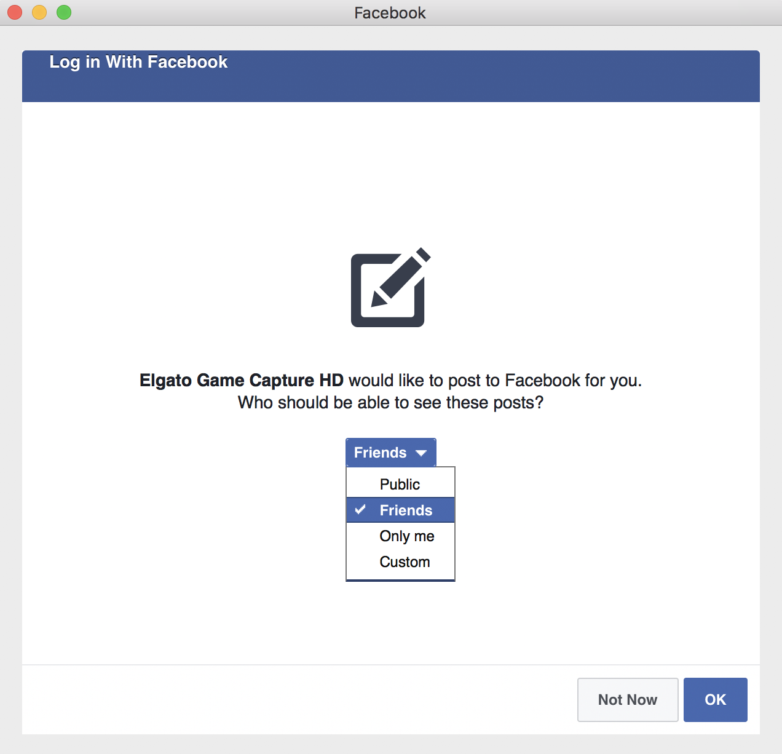Pick the Only me audience option
Screen dimensions: 782x754
click(x=406, y=536)
